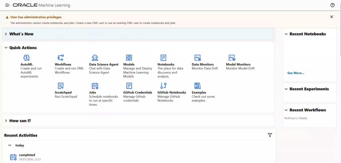
Task: Click 'Check out some examples.' text
Action: pyautogui.click(x=203, y=98)
